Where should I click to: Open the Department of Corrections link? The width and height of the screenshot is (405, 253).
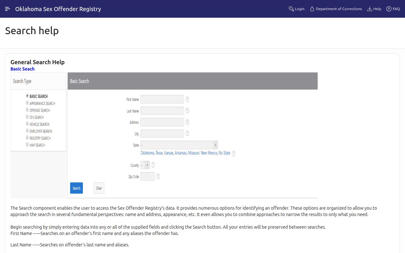336,9
